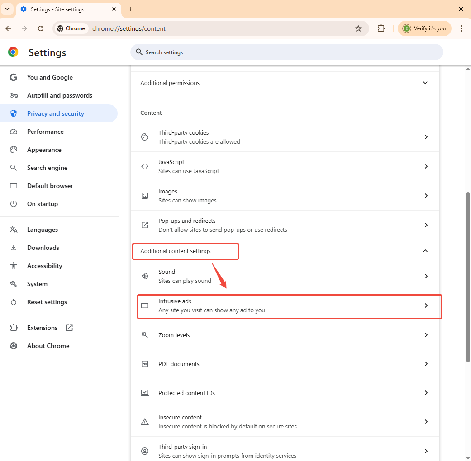Viewport: 471px width, 461px height.
Task: Click the clock icon beside Third-party cookies
Action: pyautogui.click(x=145, y=136)
